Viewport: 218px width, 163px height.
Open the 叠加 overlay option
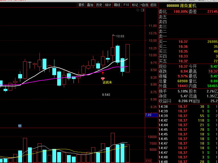pyautogui.click(x=90, y=5)
